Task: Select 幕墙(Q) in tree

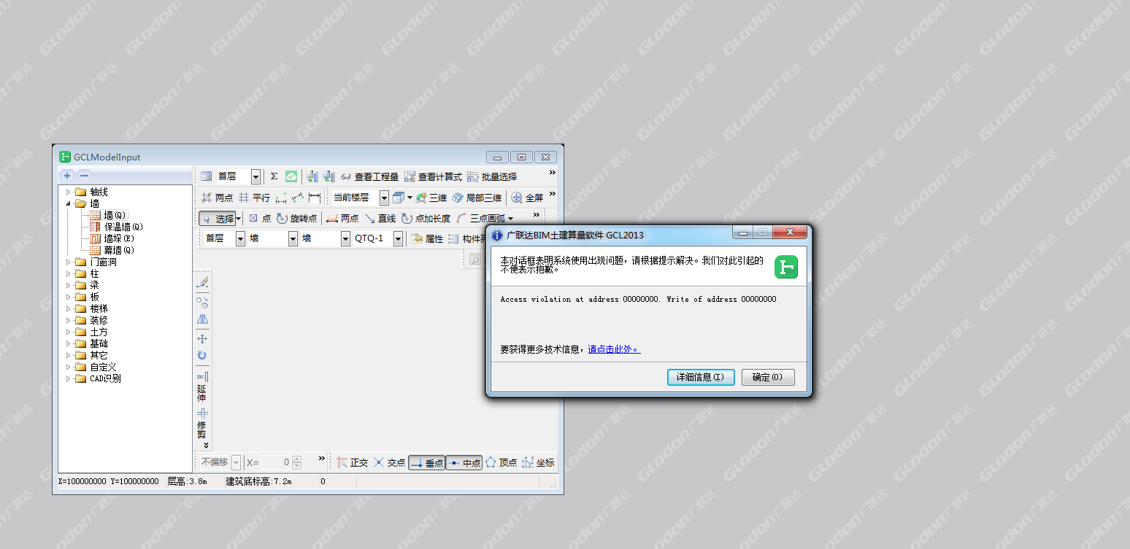Action: point(119,250)
